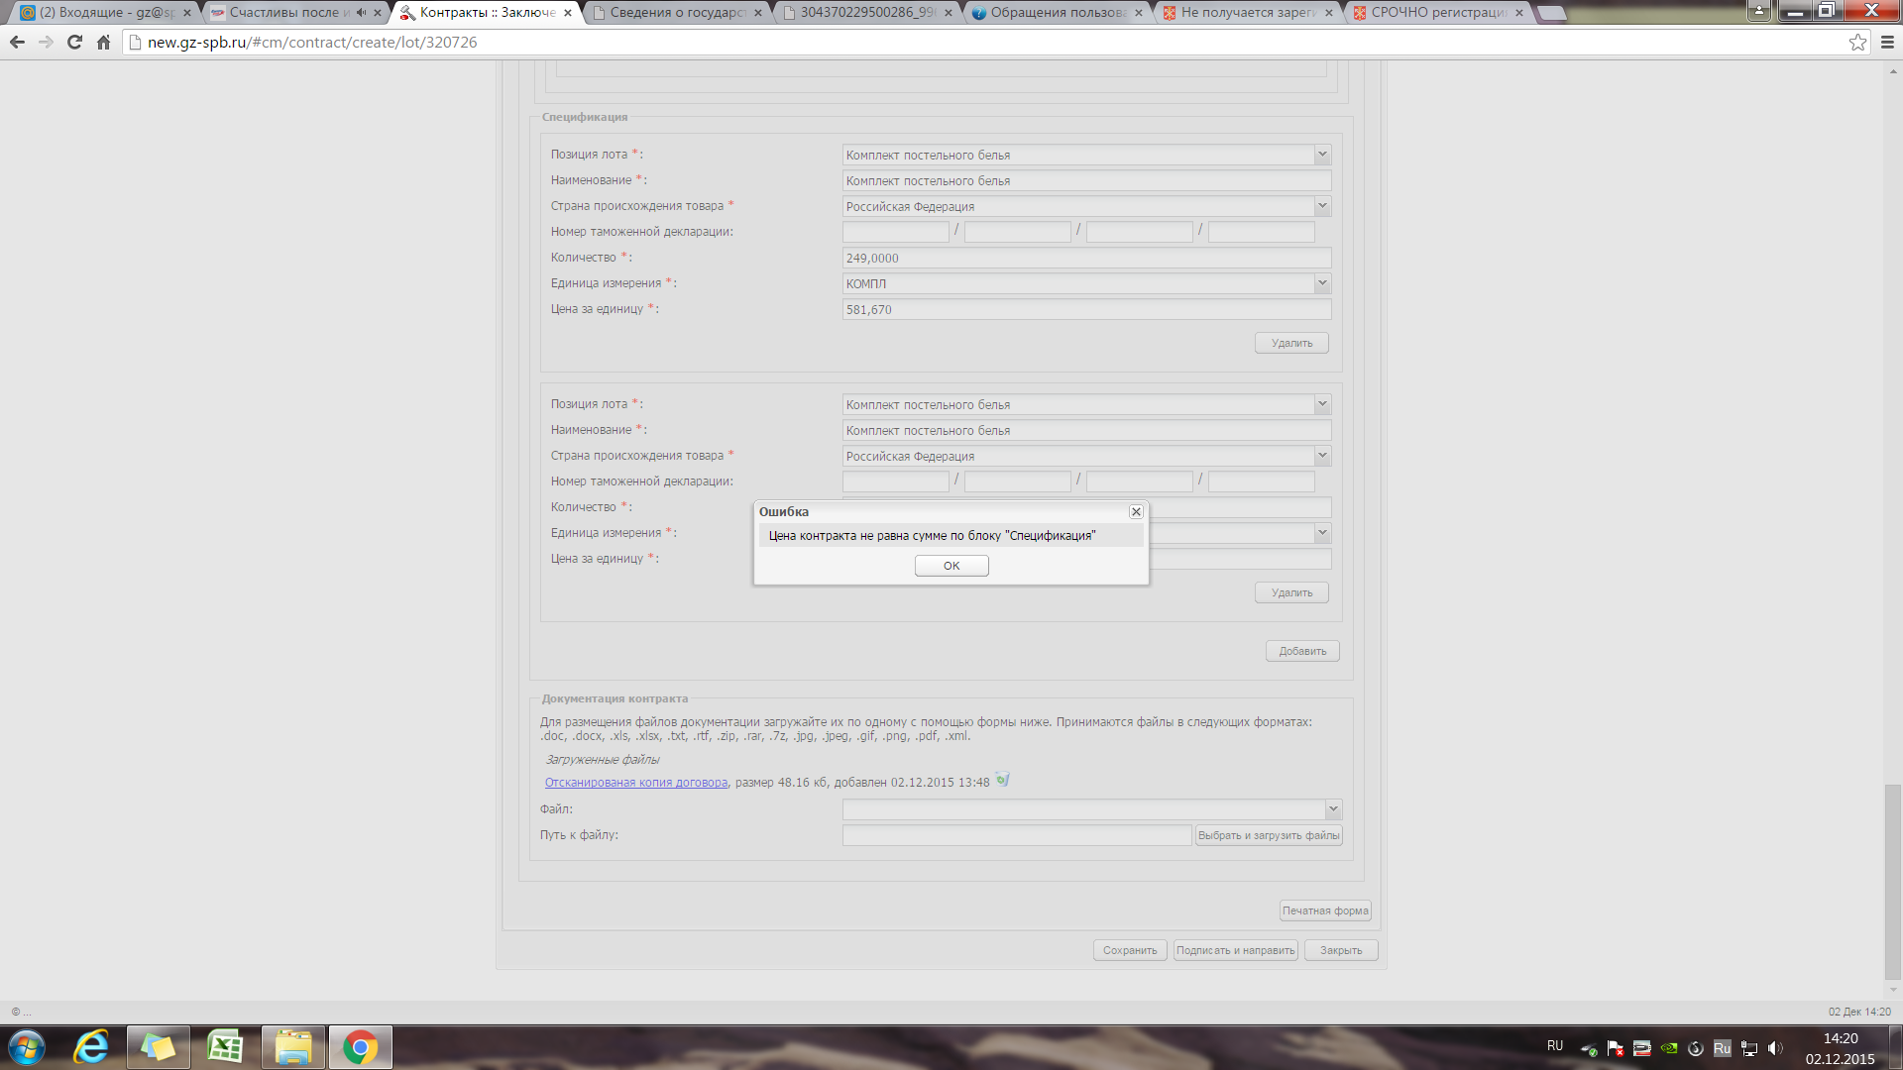Open the Chrome hamburger menu icon

1887,42
